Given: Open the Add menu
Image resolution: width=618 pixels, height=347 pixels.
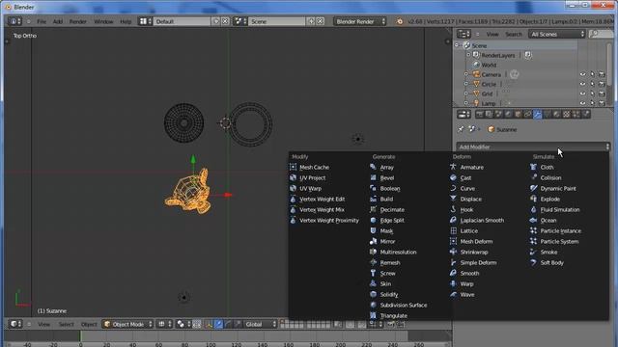Looking at the screenshot, I should 58,21.
